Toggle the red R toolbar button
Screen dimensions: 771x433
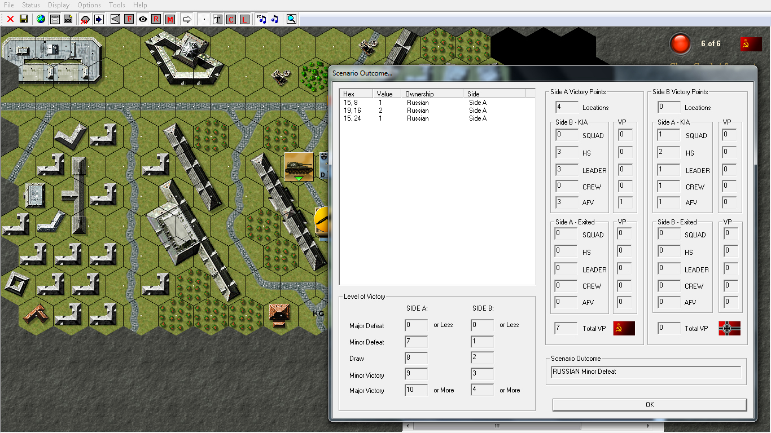156,19
